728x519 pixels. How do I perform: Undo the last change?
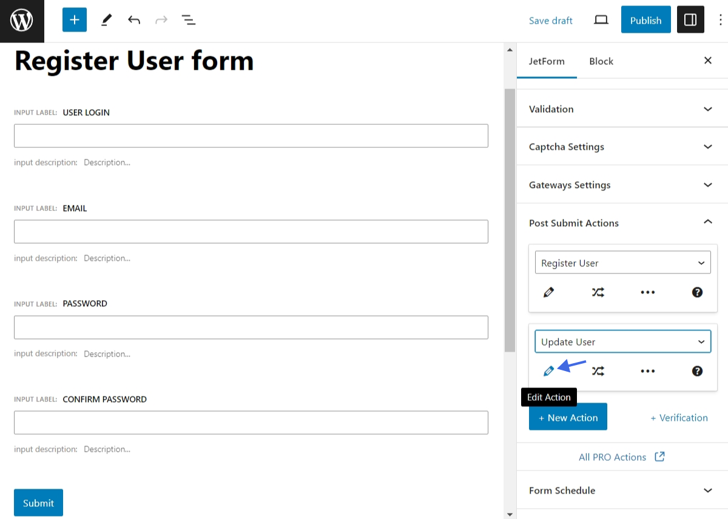click(133, 19)
